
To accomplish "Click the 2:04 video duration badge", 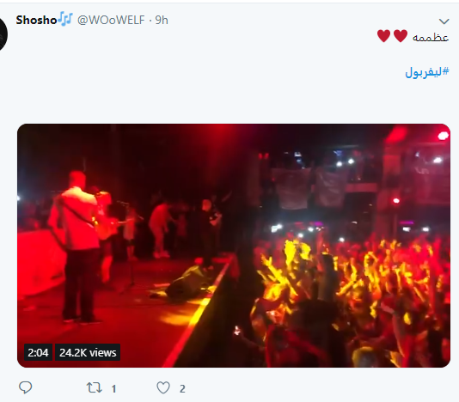I will [38, 352].
